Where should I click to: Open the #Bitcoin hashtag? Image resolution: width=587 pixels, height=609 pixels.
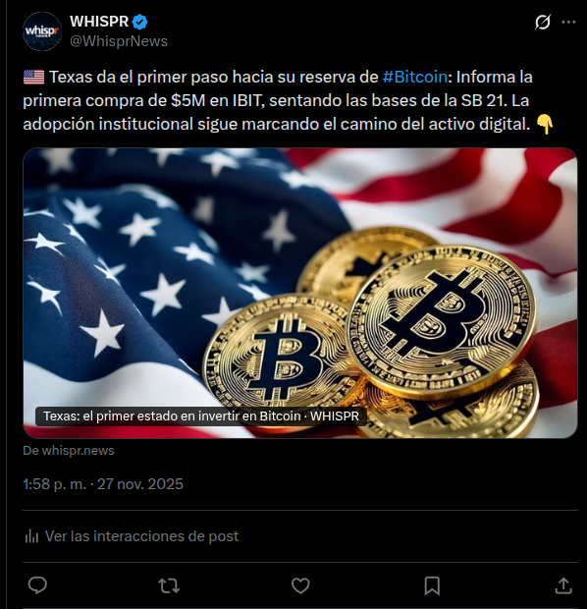414,77
